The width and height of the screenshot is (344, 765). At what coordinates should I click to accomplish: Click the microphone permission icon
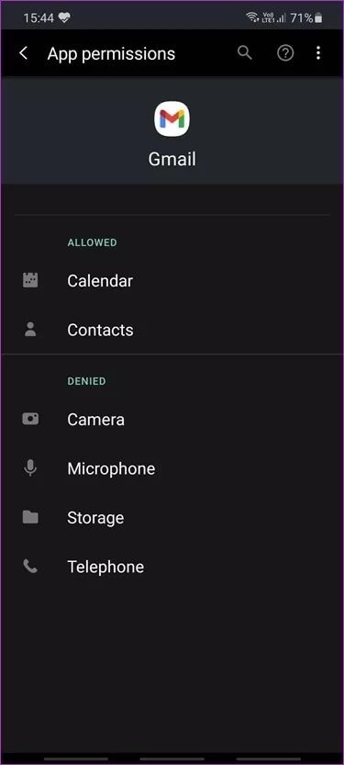(x=30, y=468)
